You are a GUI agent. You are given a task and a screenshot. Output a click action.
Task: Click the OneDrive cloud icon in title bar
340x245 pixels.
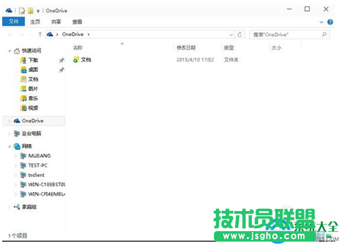9,10
